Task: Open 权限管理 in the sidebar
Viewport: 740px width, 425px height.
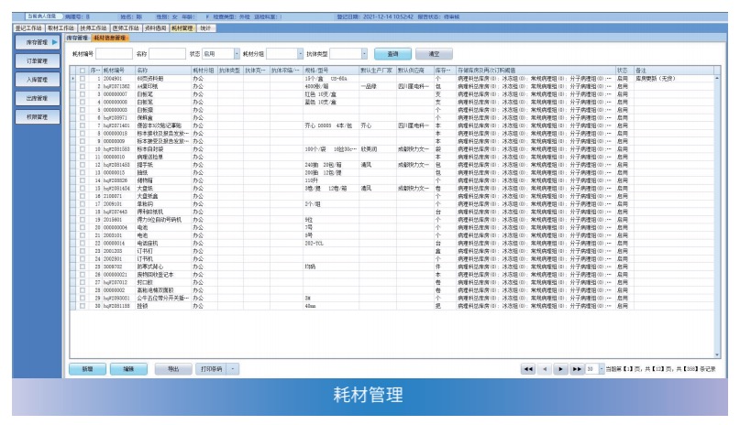Action: pyautogui.click(x=38, y=117)
